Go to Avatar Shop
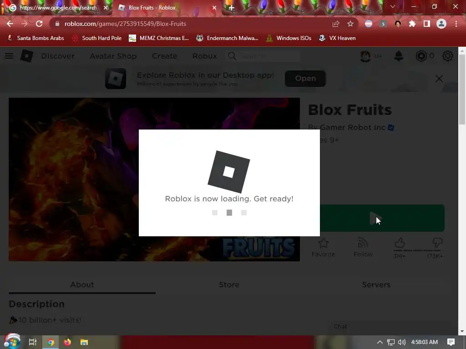466x349 pixels. tap(113, 56)
